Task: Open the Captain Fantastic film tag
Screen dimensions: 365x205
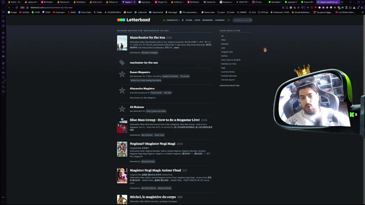Action: click(170, 76)
